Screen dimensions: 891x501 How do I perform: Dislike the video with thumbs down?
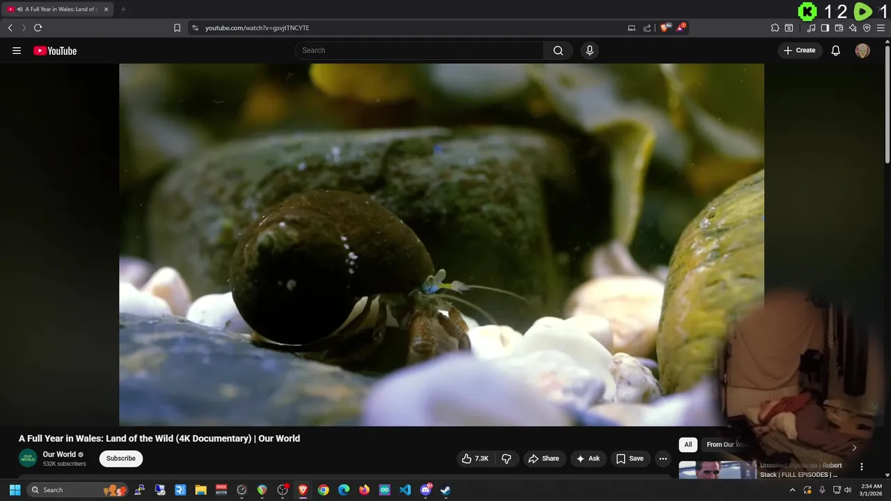point(507,459)
